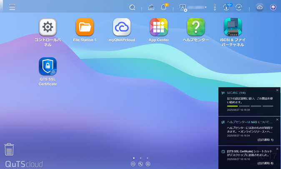Click the cloud icon in top bar
The image size is (281, 169).
tap(260, 7)
